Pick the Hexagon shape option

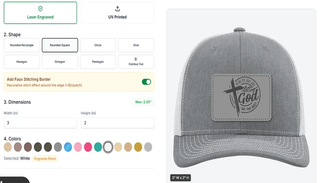tap(22, 62)
